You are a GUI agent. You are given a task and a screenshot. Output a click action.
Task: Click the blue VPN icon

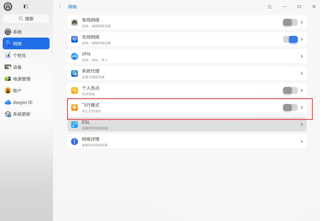[x=75, y=56]
